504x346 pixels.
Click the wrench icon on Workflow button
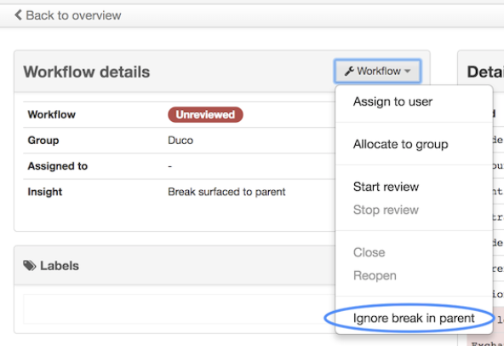point(349,71)
